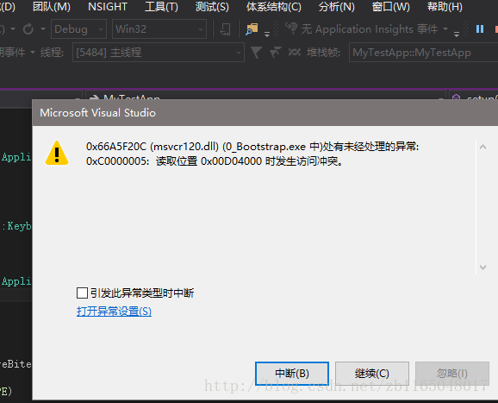Open the 工具(T) menu
Image resolution: width=498 pixels, height=403 pixels.
pos(161,7)
